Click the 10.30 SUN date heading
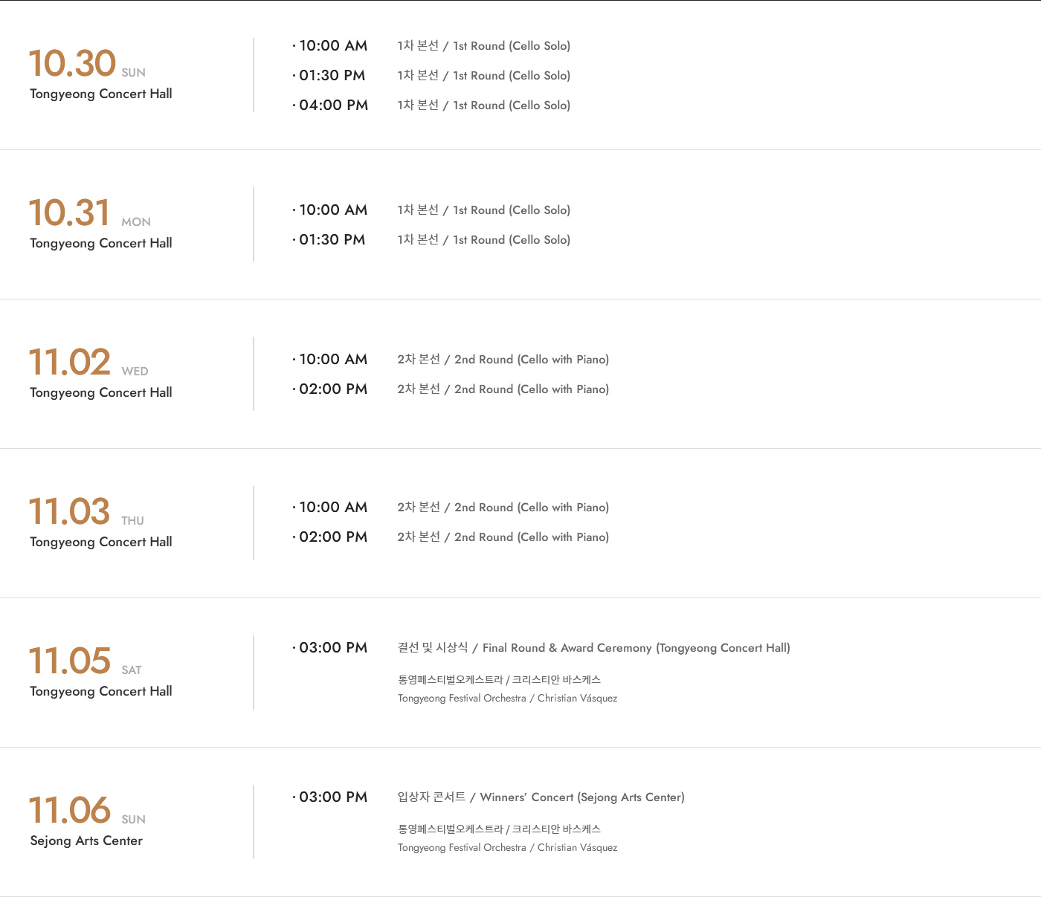This screenshot has height=897, width=1041. [x=87, y=63]
